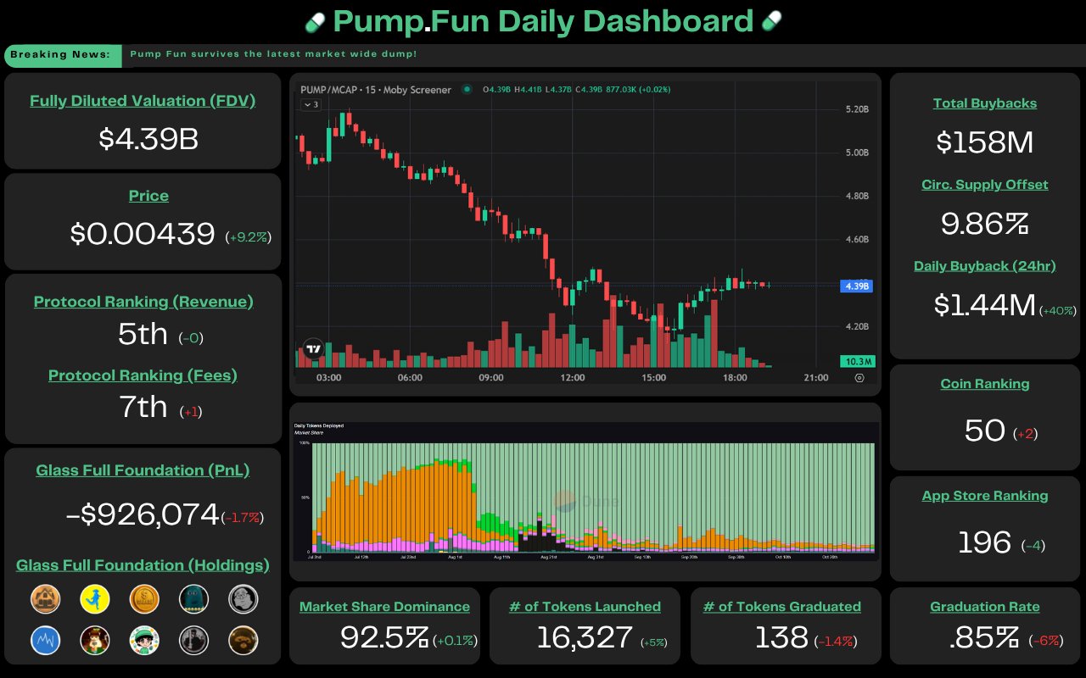This screenshot has width=1086, height=678.
Task: Open the Market Share Dominance link
Action: (x=384, y=607)
